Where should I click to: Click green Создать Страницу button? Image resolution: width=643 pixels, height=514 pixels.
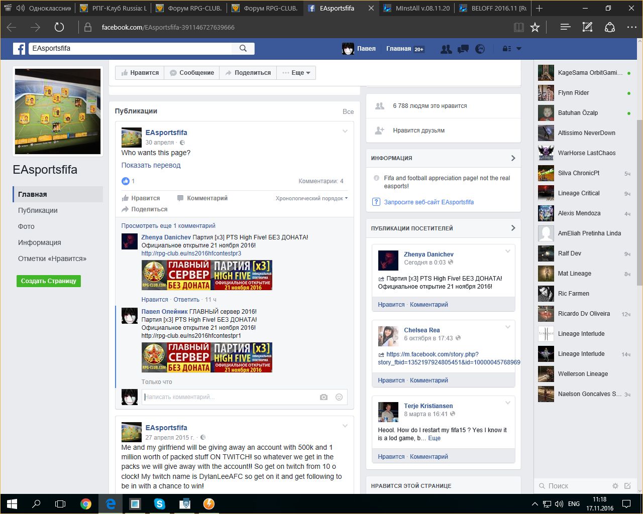(48, 281)
